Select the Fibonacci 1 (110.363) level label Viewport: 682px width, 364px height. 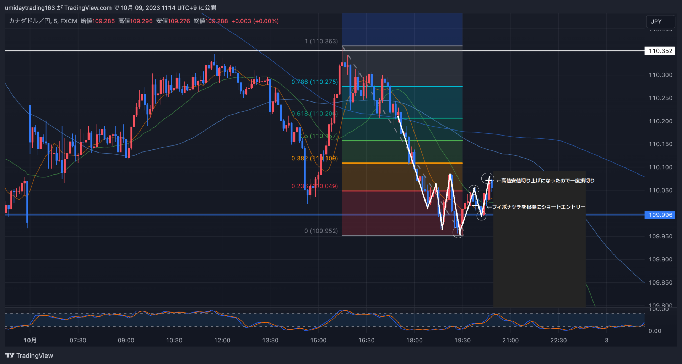tap(321, 42)
